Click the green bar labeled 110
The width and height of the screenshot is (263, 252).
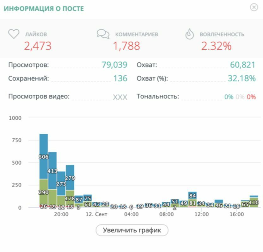[x=254, y=202]
